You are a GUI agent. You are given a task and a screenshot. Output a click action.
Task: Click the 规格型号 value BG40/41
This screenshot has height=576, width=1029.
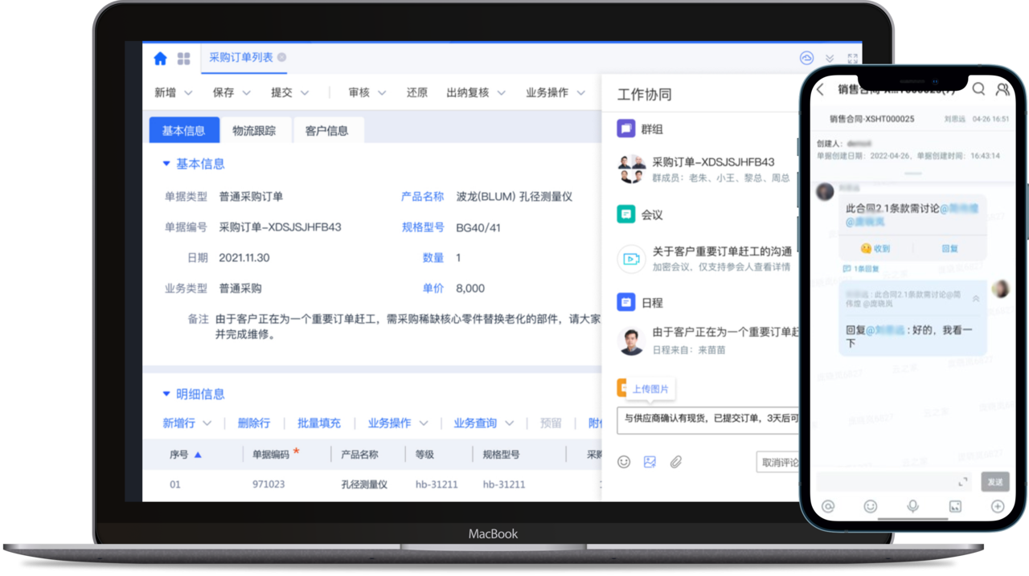(478, 227)
